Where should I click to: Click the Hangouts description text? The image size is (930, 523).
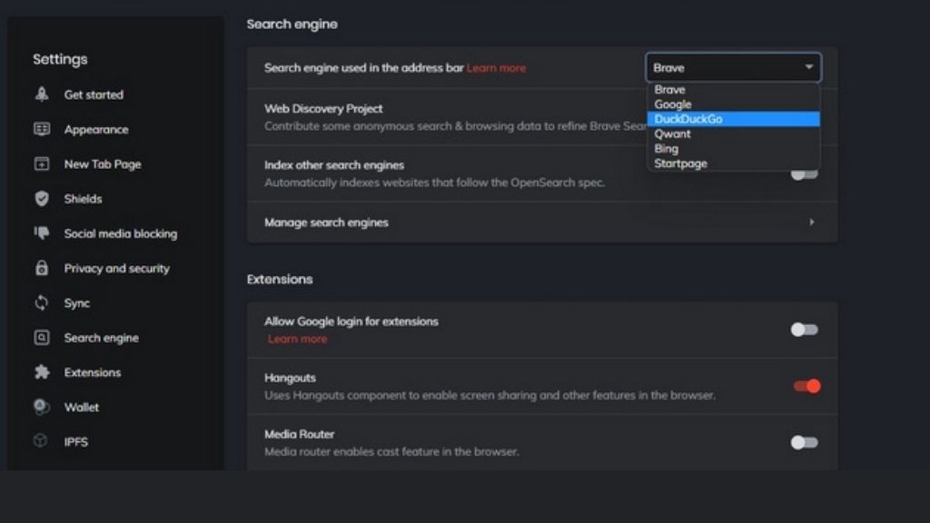[x=490, y=396]
